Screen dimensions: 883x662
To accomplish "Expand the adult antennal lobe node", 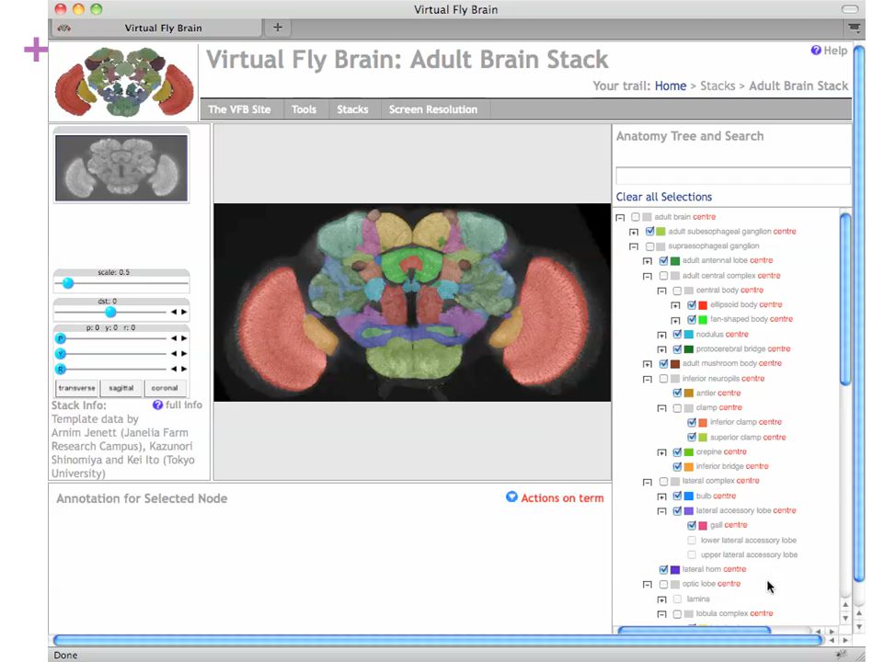I will 648,261.
